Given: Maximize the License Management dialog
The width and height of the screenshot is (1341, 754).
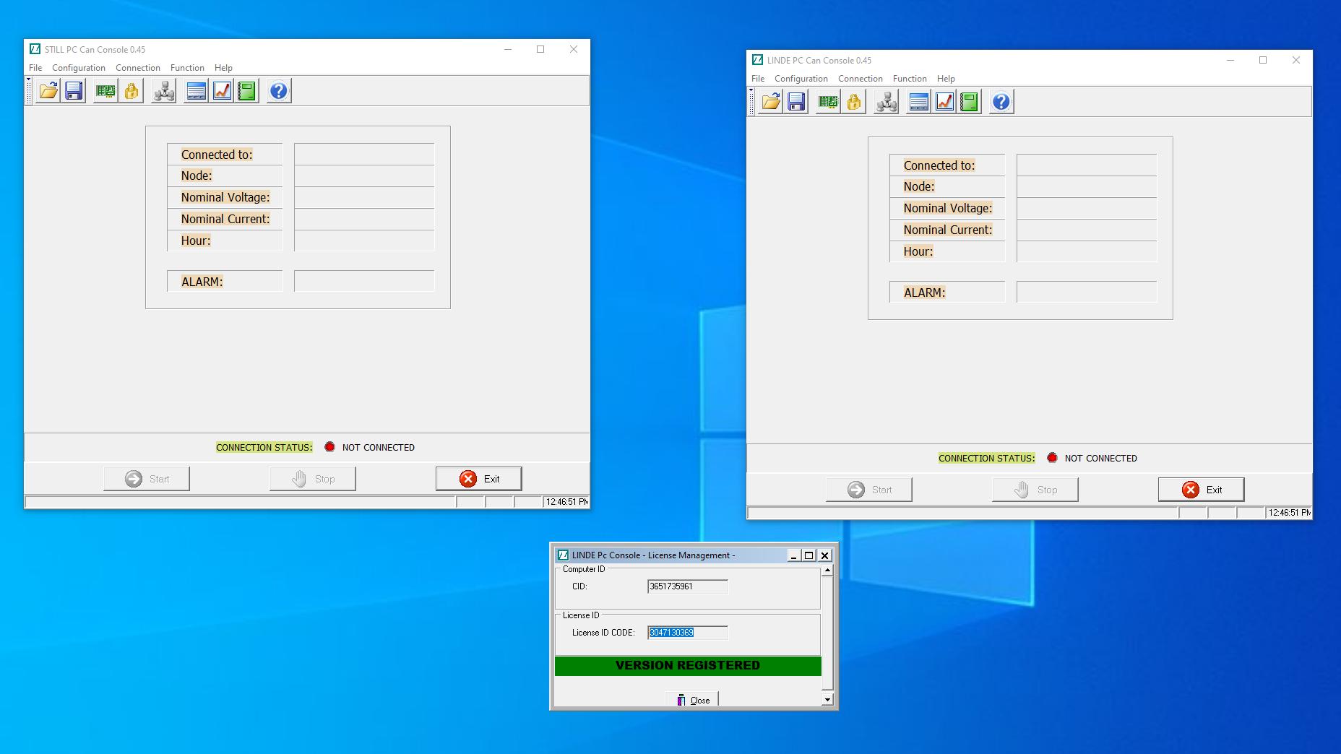Looking at the screenshot, I should point(809,555).
